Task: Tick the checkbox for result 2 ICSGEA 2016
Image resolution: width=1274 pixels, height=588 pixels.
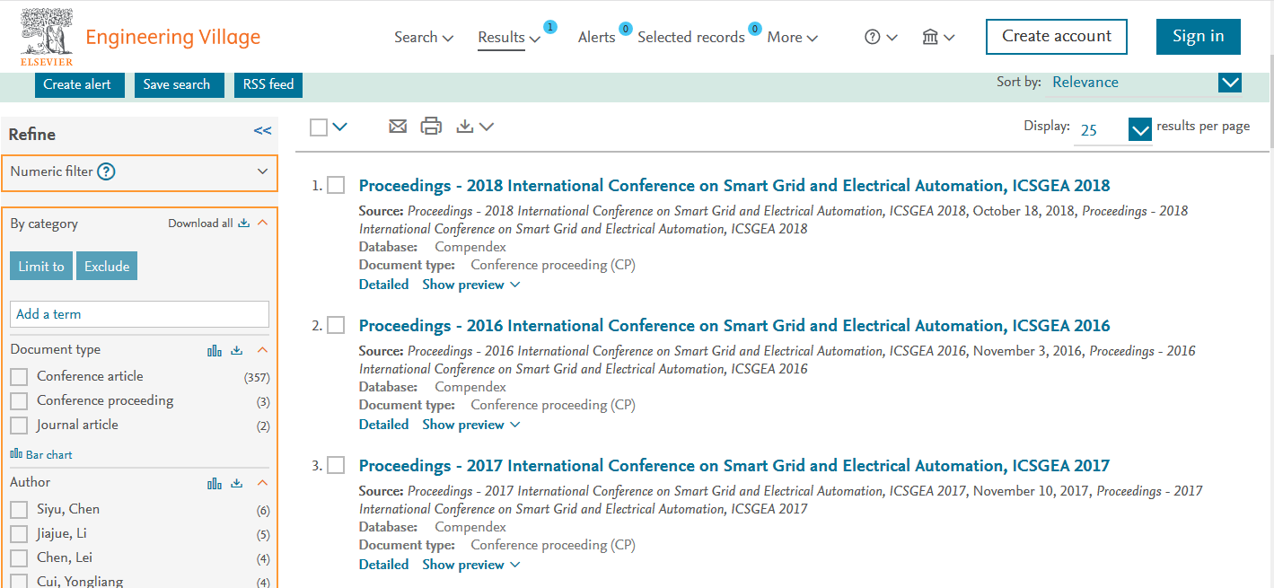Action: point(336,325)
